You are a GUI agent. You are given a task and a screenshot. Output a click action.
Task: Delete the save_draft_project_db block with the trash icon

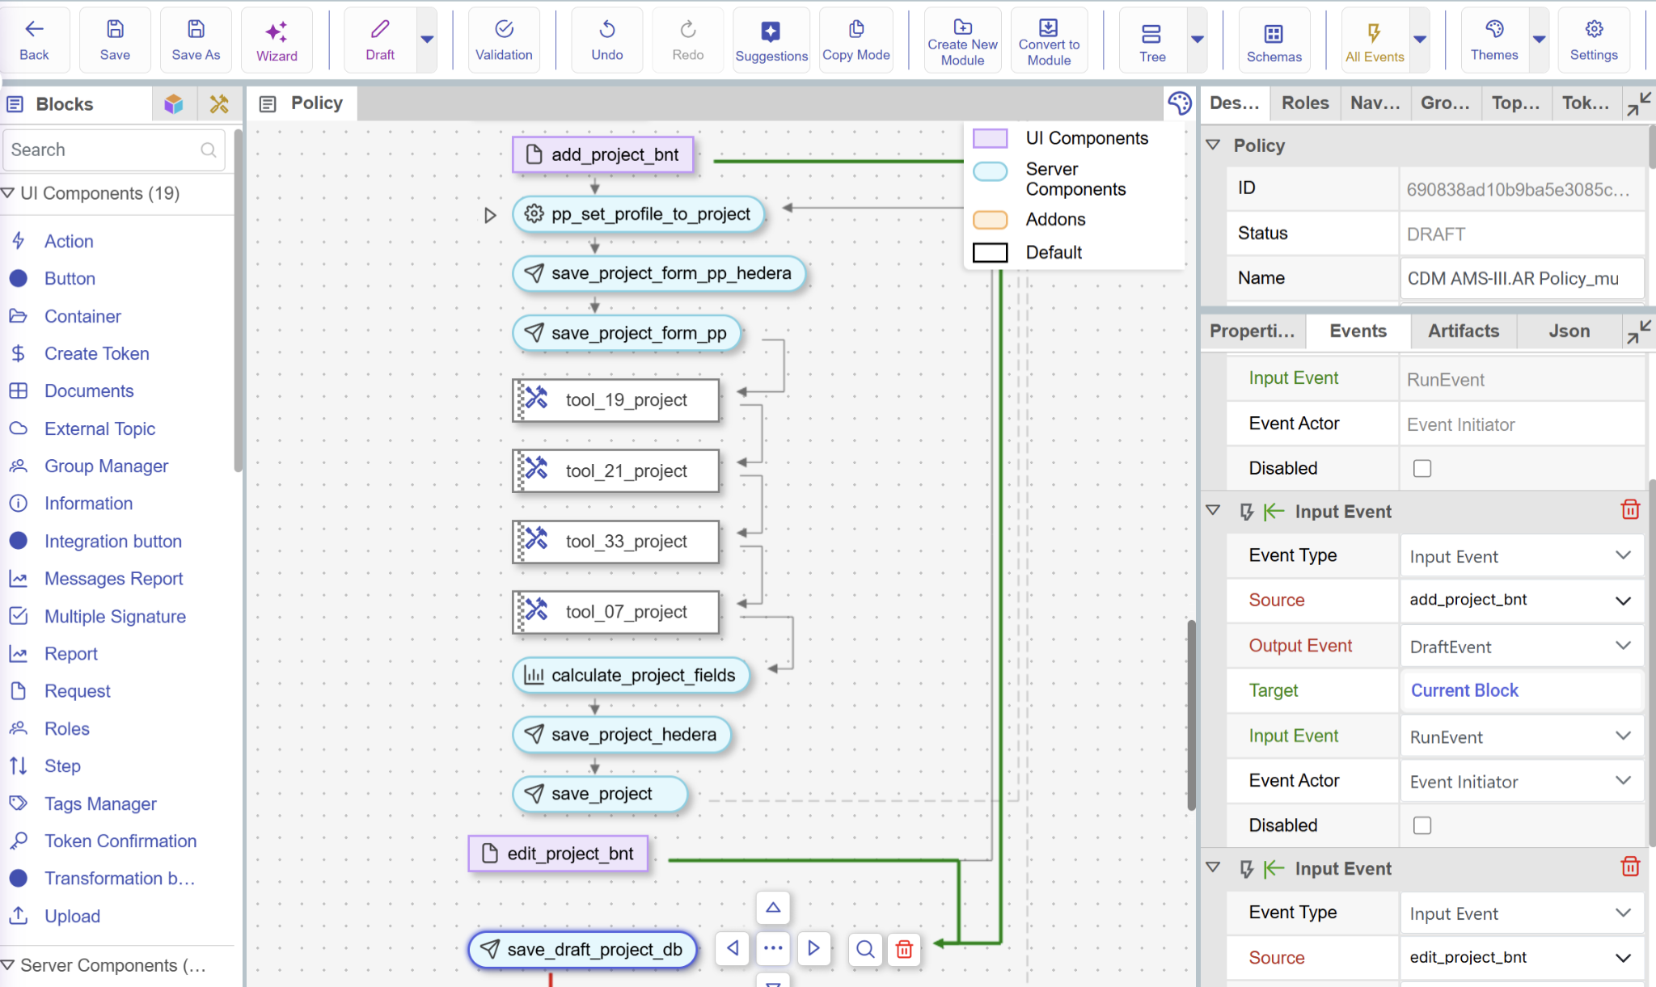[x=904, y=949]
